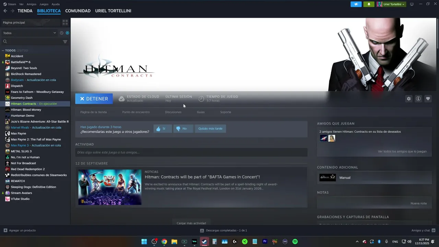Click the activity post input field
The image size is (439, 247).
(191, 152)
